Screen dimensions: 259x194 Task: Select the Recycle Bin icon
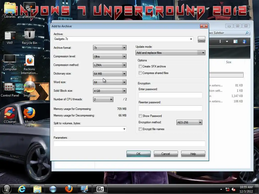pos(29,37)
